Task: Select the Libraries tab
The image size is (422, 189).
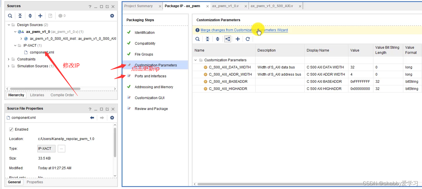Action: pos(37,95)
